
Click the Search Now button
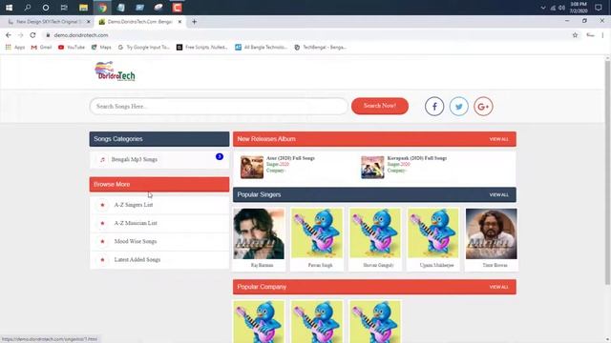point(380,106)
